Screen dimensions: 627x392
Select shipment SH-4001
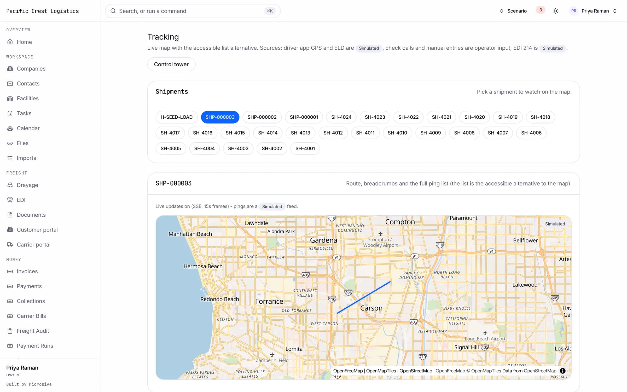[x=305, y=148]
